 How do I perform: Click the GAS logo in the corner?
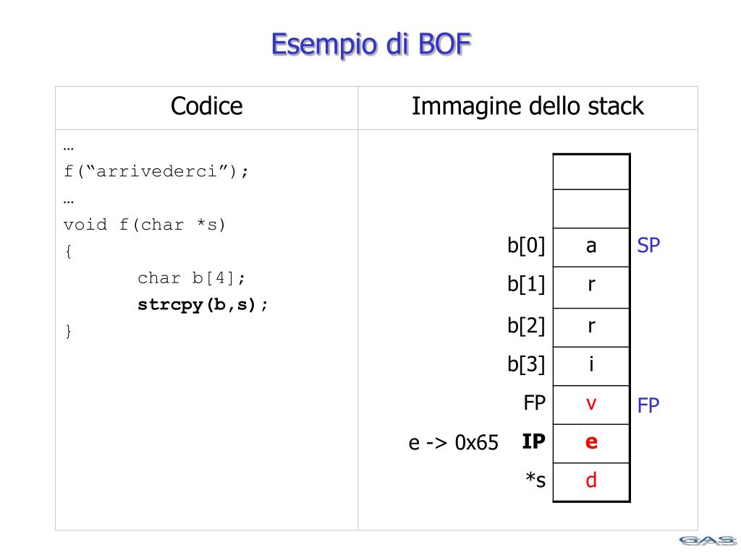tap(708, 541)
